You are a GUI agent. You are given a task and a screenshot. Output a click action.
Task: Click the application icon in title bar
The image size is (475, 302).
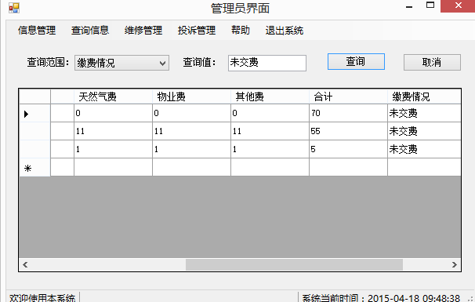14,8
